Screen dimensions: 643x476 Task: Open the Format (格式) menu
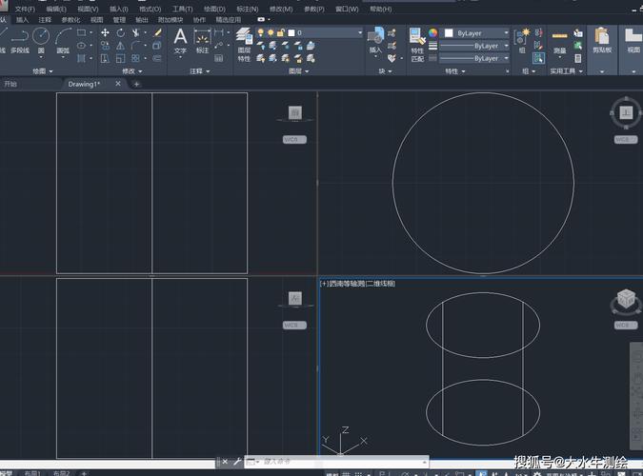tap(150, 9)
